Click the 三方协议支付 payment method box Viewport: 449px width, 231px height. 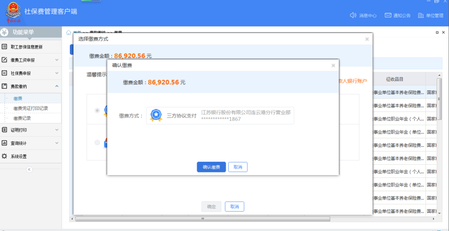[x=220, y=116]
